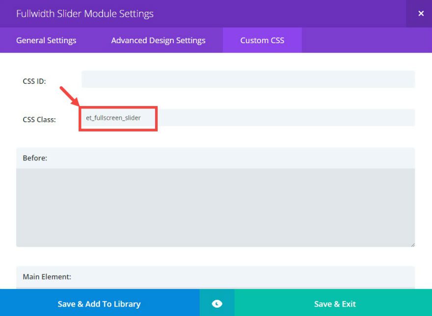
Task: Focus the Before CSS text area
Action: 215,207
